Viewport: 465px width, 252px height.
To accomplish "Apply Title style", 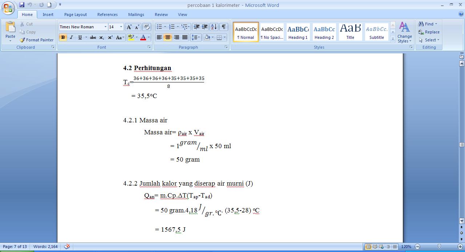I will (x=350, y=32).
